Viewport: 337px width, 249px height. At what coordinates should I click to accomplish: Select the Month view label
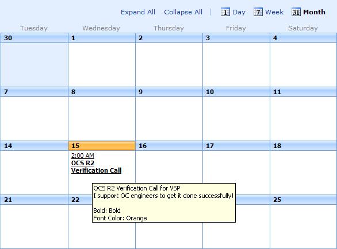click(314, 12)
